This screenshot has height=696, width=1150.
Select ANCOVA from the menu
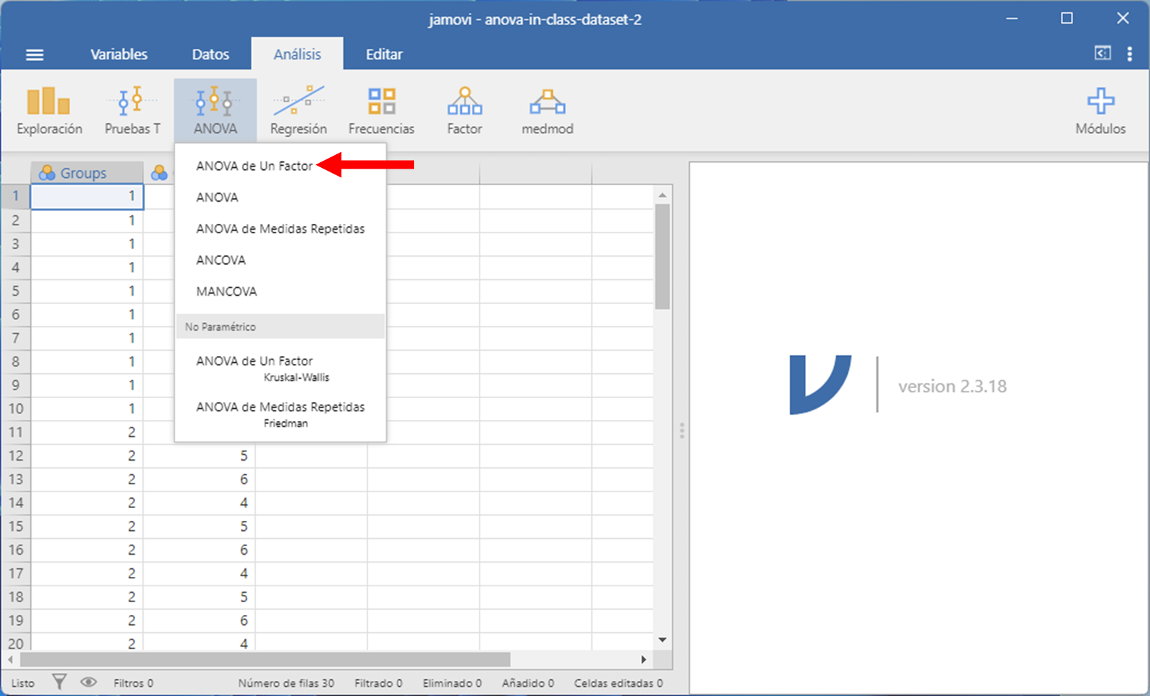pos(221,260)
